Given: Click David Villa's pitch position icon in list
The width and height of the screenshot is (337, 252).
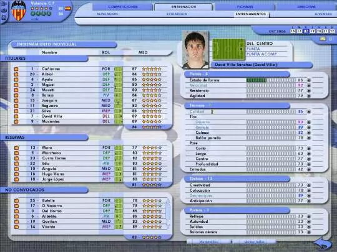Looking at the screenshot, I should 118,116.
